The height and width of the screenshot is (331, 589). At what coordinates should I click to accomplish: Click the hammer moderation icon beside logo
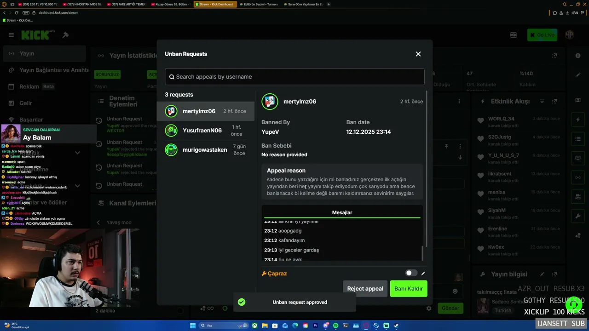[x=66, y=35]
